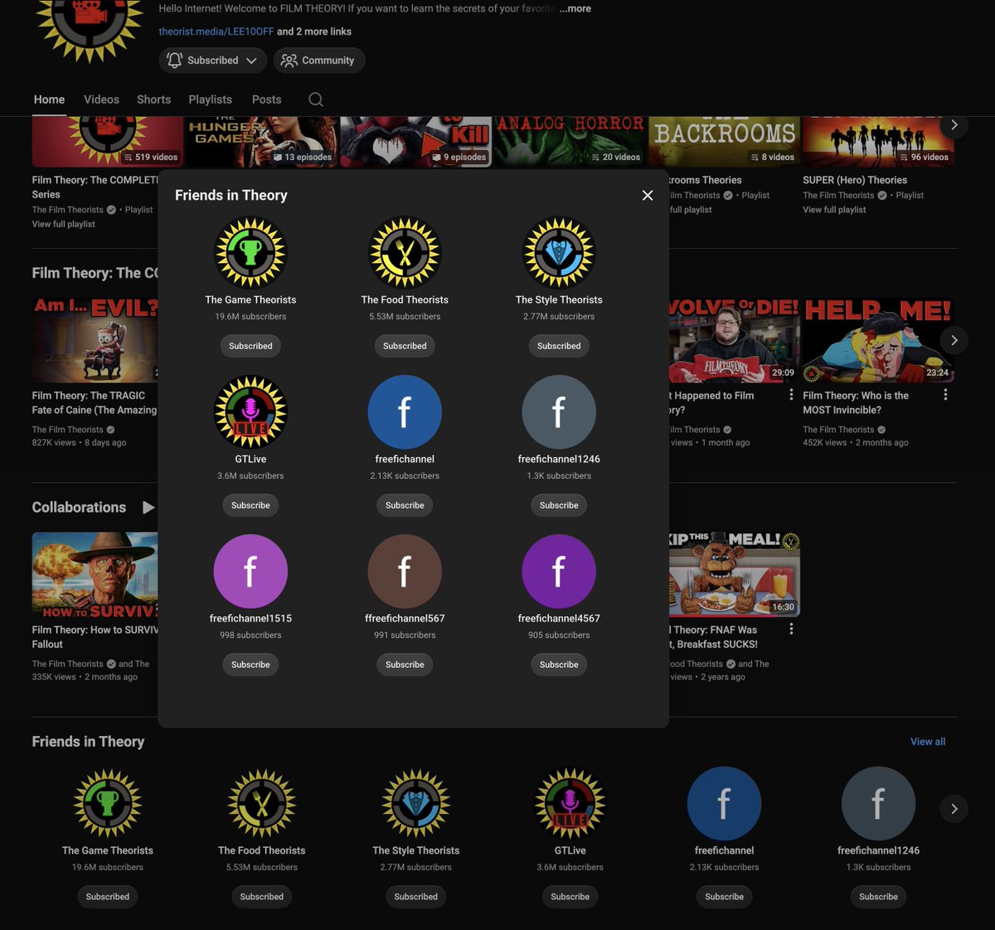Switch to the Shorts tab
The width and height of the screenshot is (995, 930).
(153, 100)
